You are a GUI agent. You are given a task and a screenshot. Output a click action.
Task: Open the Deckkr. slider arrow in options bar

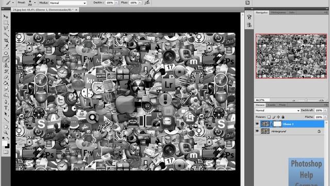[x=117, y=3]
